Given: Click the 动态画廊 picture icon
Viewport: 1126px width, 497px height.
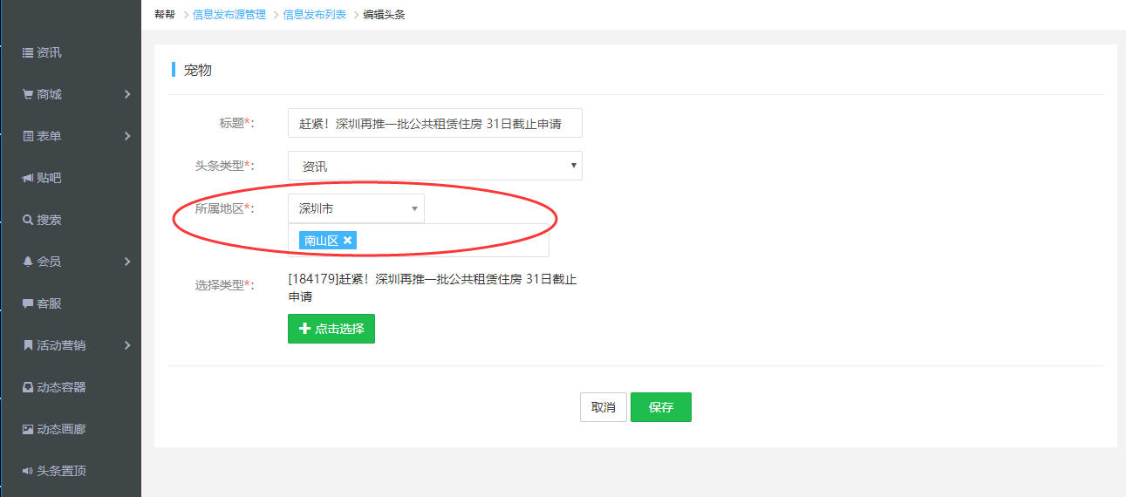Looking at the screenshot, I should click(x=28, y=430).
